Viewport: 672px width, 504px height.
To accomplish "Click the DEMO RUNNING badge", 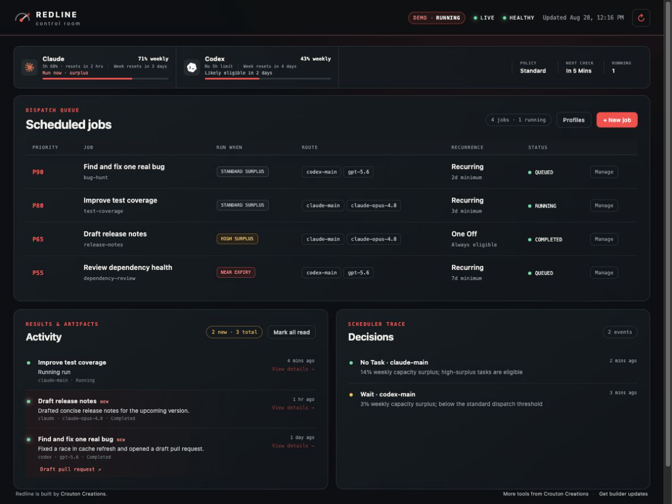I will click(436, 18).
